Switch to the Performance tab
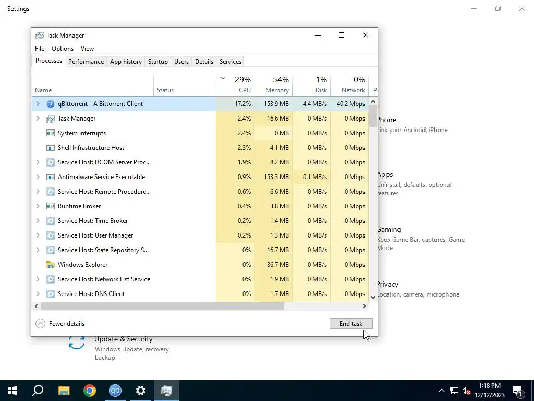This screenshot has width=534, height=401. click(86, 62)
